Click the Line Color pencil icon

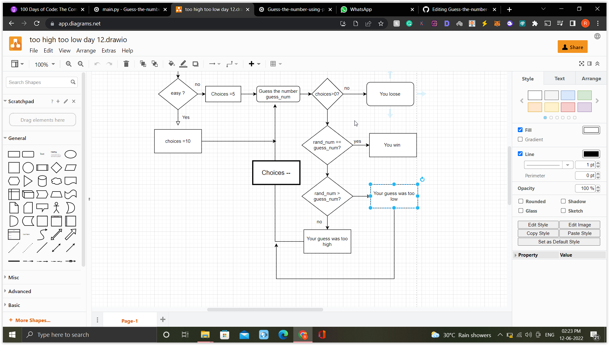pos(183,64)
